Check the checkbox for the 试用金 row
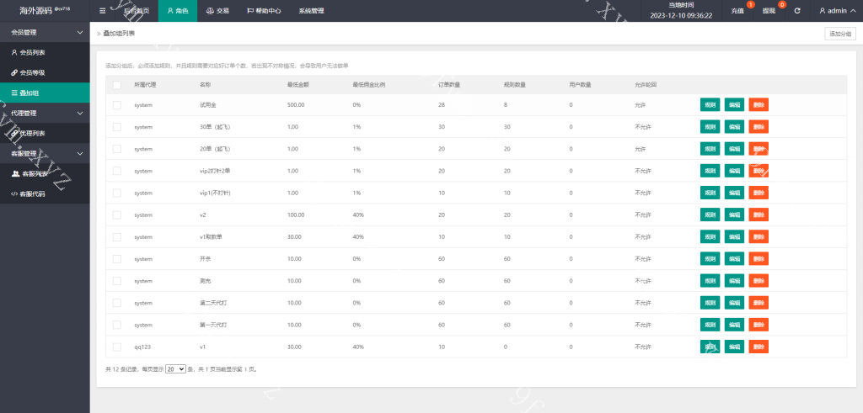863x413 pixels. (116, 105)
